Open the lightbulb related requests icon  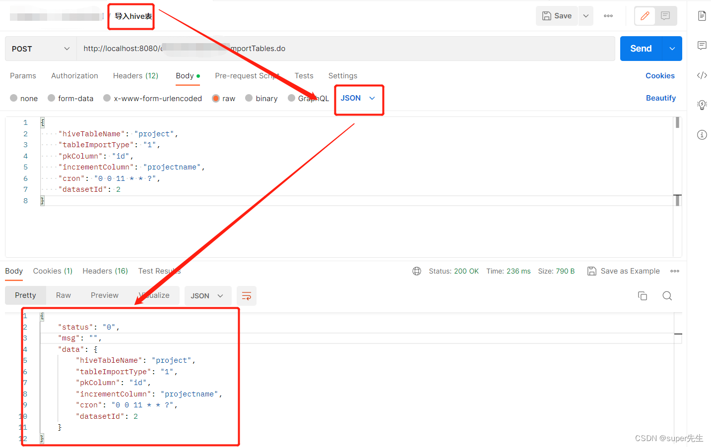point(702,105)
